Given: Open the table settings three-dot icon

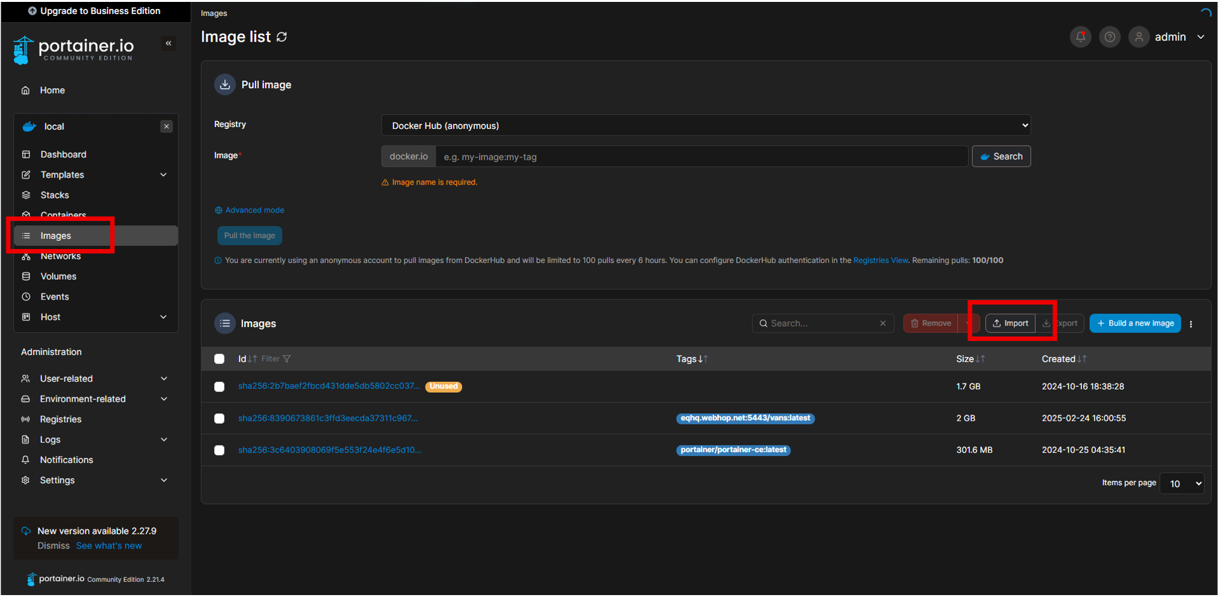Looking at the screenshot, I should pyautogui.click(x=1191, y=324).
